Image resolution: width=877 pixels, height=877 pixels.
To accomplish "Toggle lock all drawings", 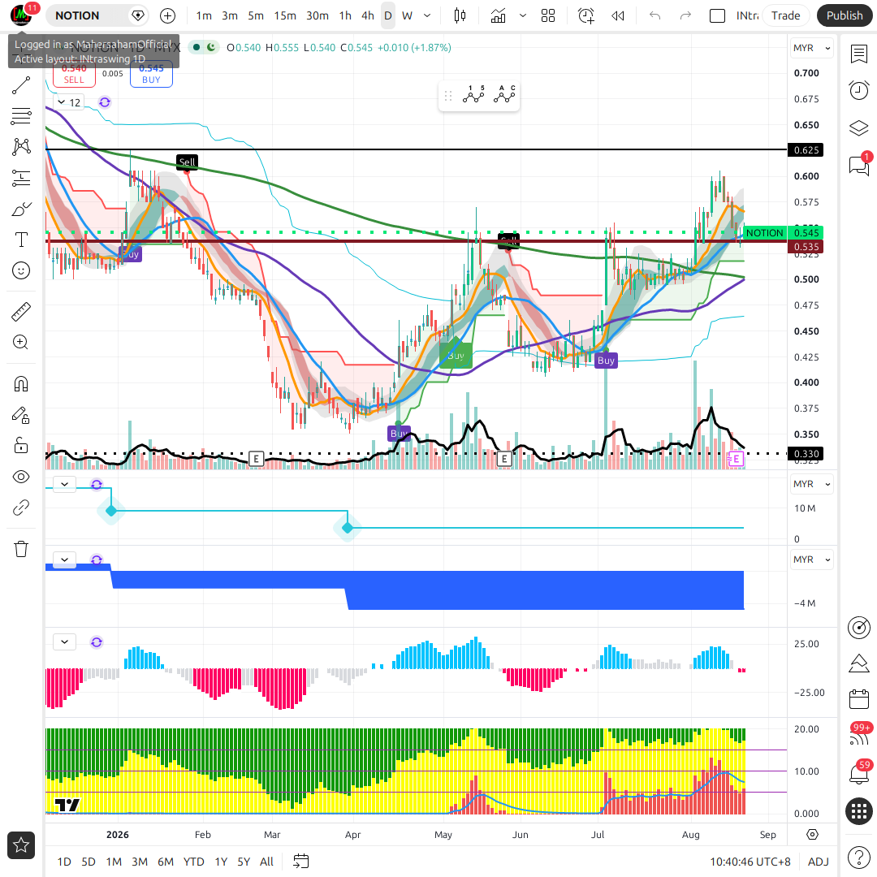I will click(20, 446).
